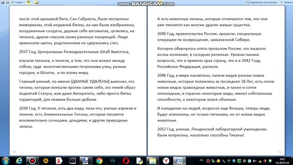
Task: Expand the highlight color dropdown arrow
Action: pyautogui.click(x=33, y=2)
